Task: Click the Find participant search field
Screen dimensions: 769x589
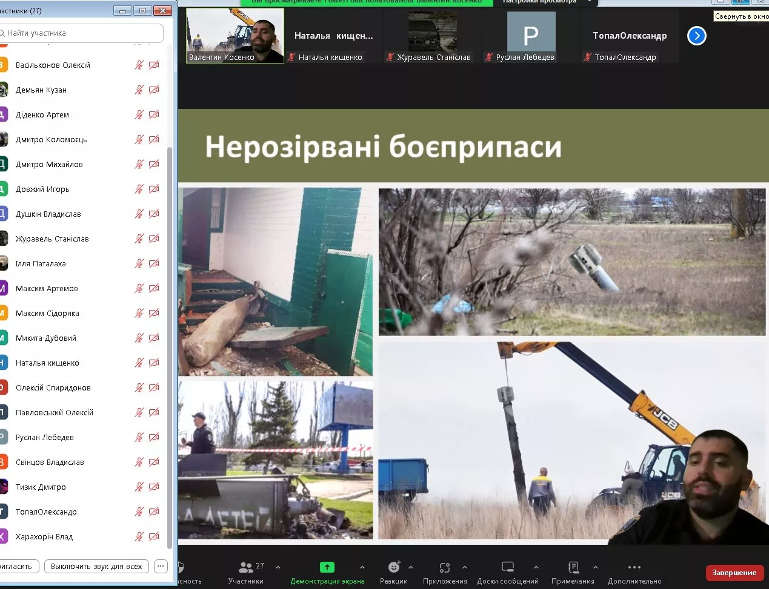Action: point(82,33)
